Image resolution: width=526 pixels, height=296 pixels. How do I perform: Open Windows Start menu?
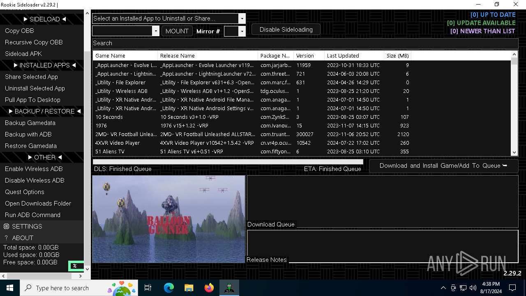(10, 288)
